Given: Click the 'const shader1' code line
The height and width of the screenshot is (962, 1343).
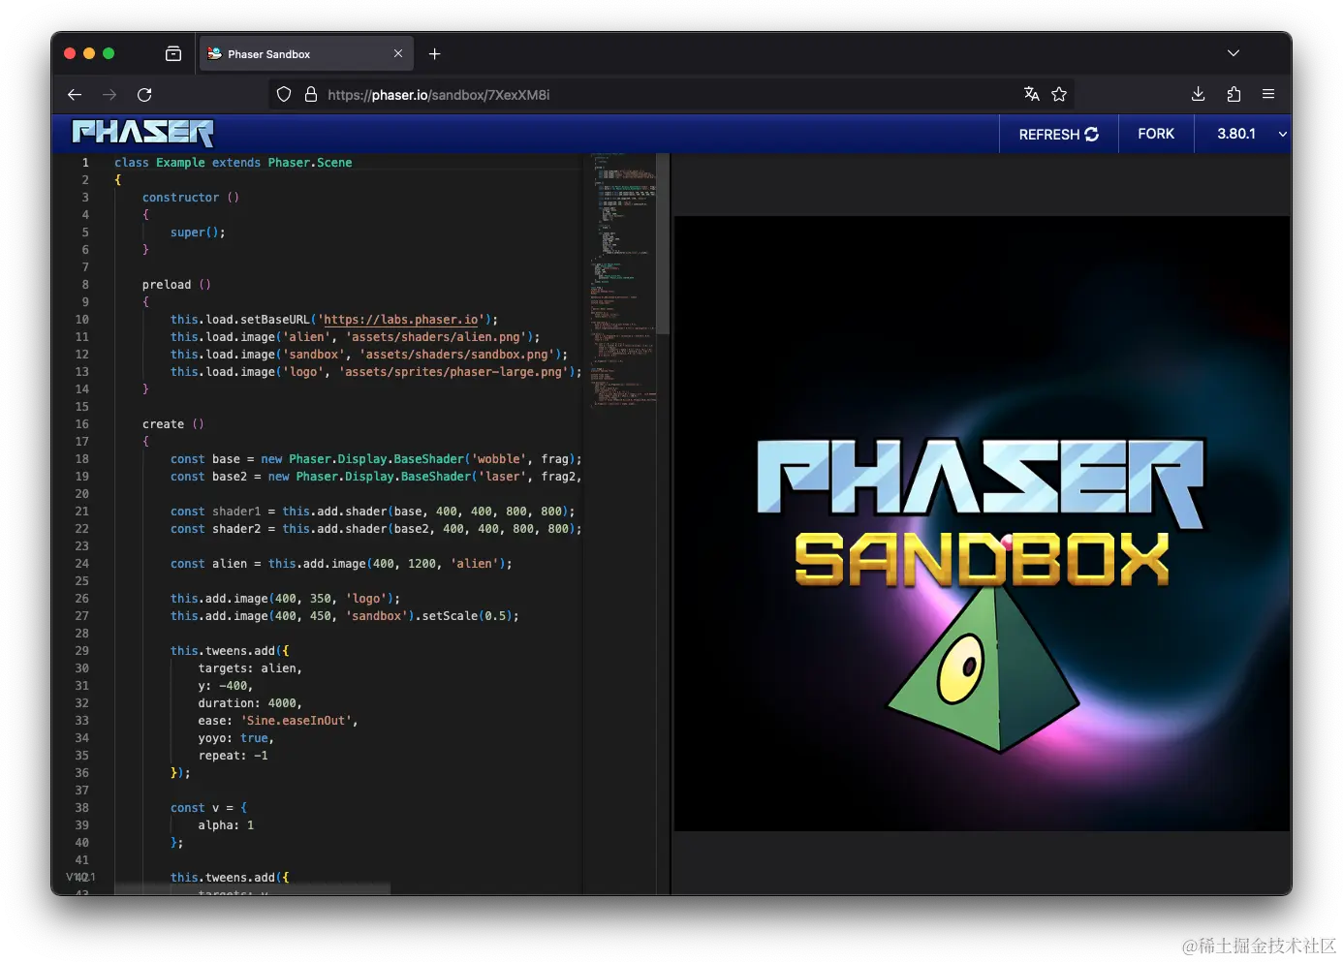Looking at the screenshot, I should [373, 512].
